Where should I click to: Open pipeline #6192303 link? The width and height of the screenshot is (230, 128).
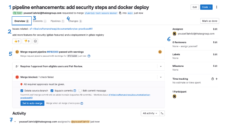tap(53, 52)
